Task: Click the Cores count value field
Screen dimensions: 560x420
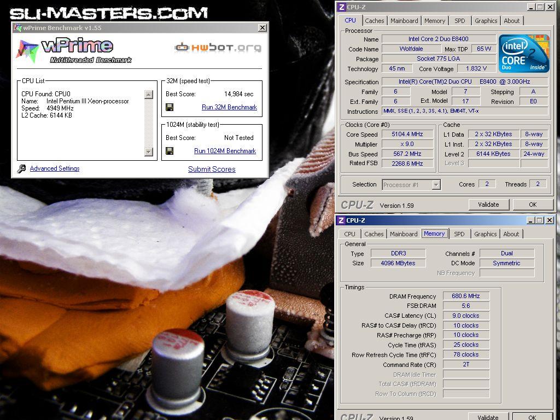Action: tap(487, 184)
